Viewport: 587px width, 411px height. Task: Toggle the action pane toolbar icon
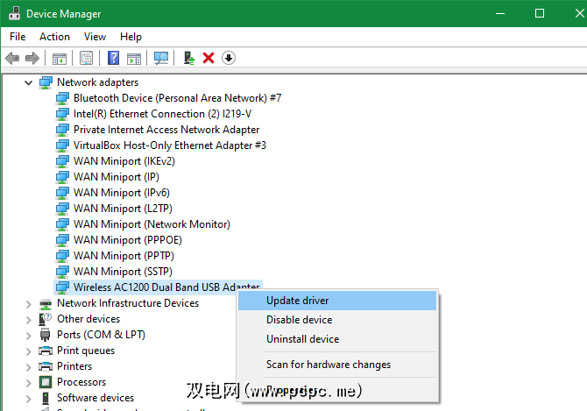tap(134, 59)
